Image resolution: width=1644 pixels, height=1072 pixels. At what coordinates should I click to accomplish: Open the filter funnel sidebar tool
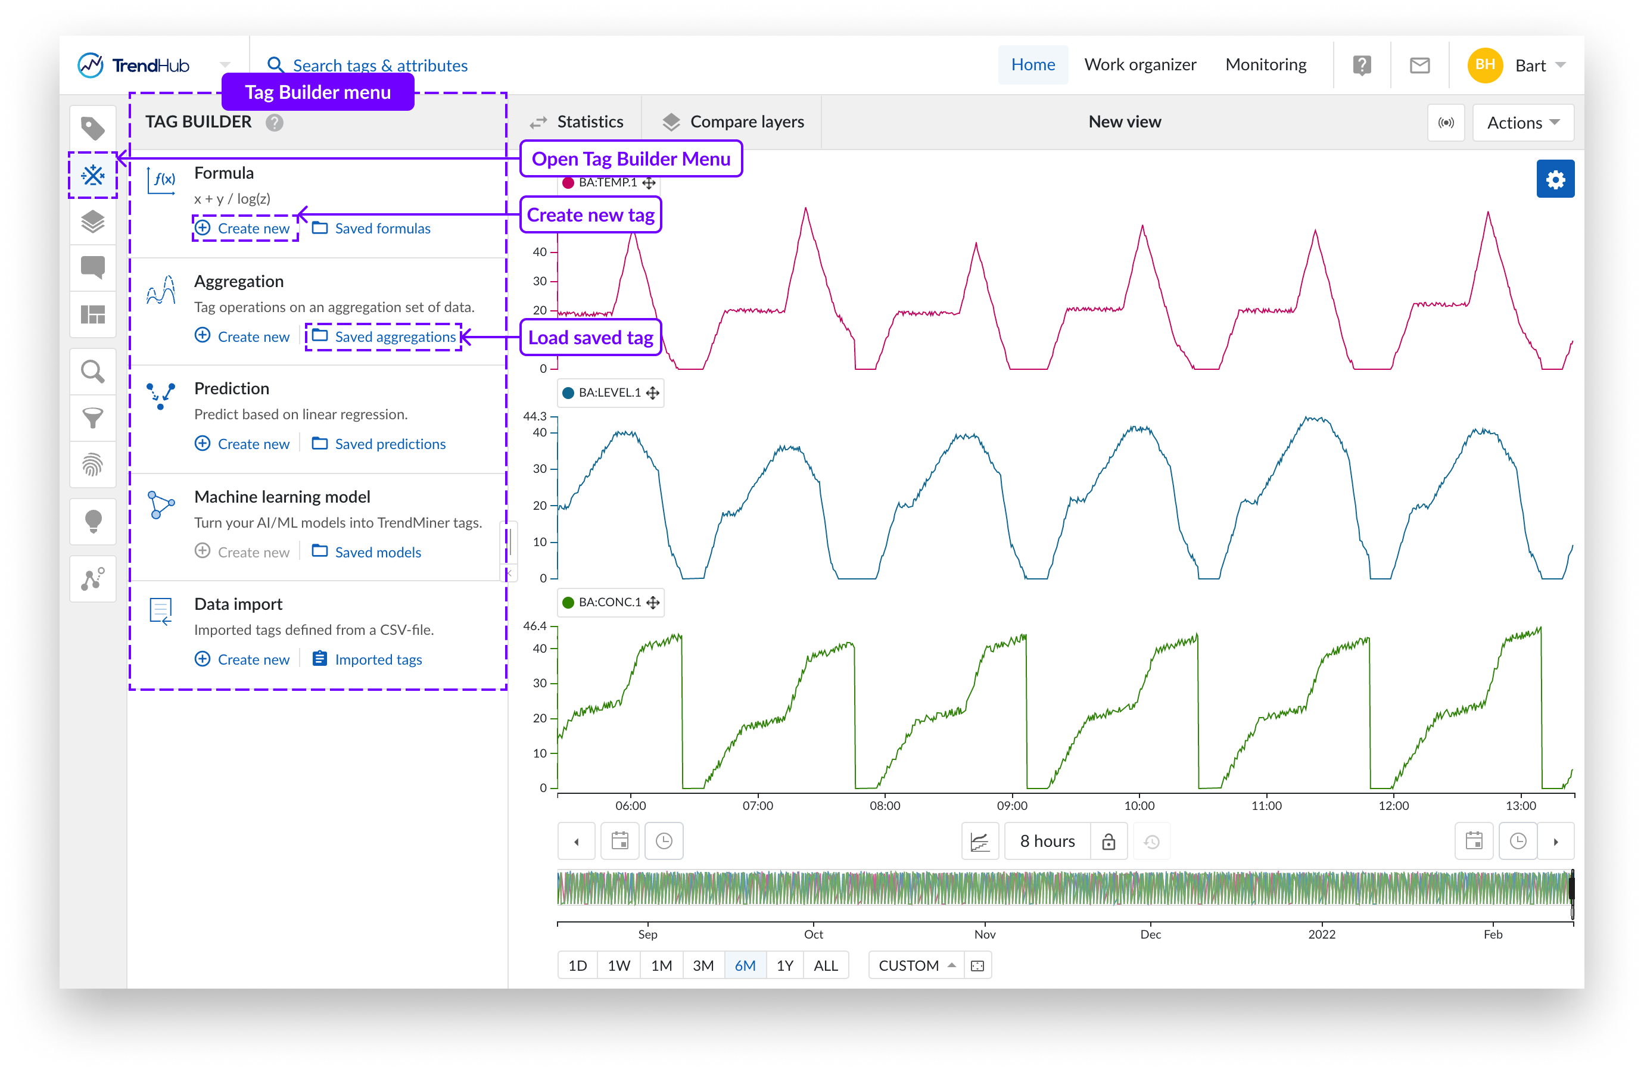(x=92, y=418)
